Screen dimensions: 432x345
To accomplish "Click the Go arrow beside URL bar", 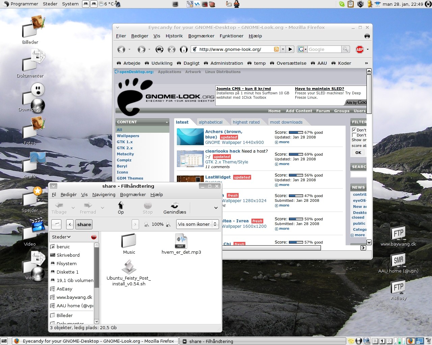I will [290, 49].
